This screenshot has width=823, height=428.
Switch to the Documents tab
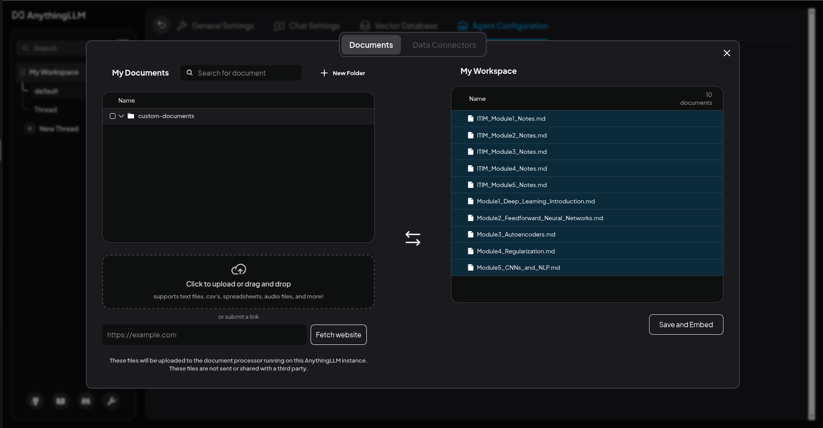[x=371, y=45]
